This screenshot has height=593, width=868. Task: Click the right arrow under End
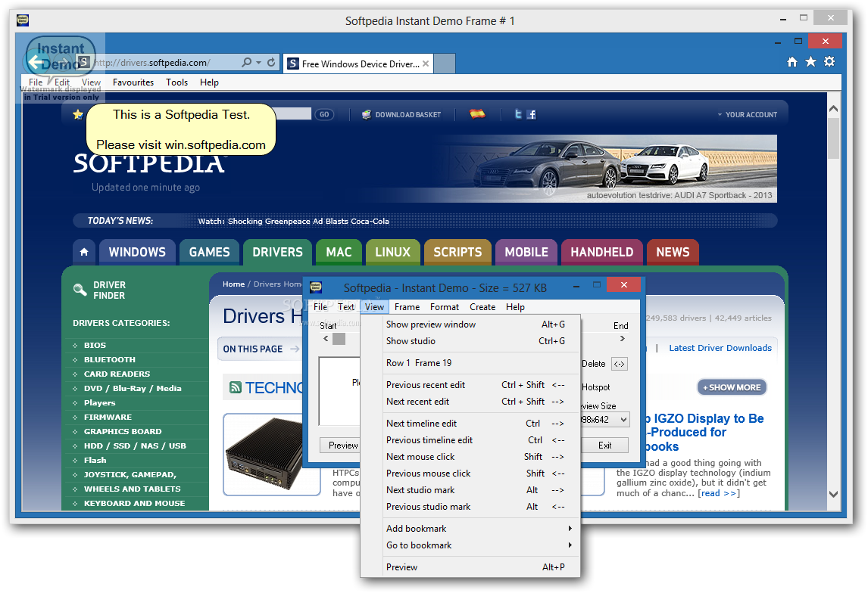(x=622, y=338)
